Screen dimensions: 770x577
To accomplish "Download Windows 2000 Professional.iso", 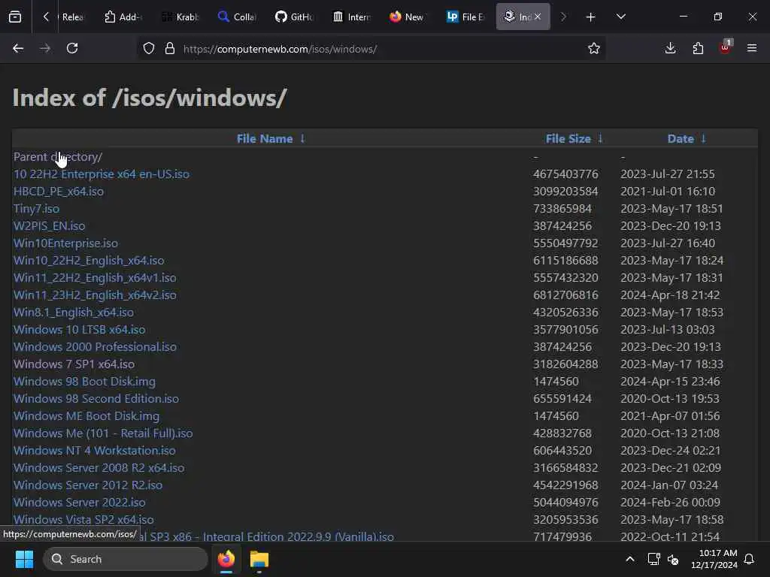I will [95, 347].
